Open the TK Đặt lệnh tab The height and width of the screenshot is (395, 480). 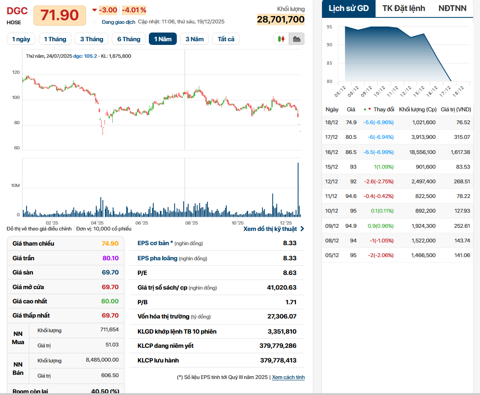404,9
